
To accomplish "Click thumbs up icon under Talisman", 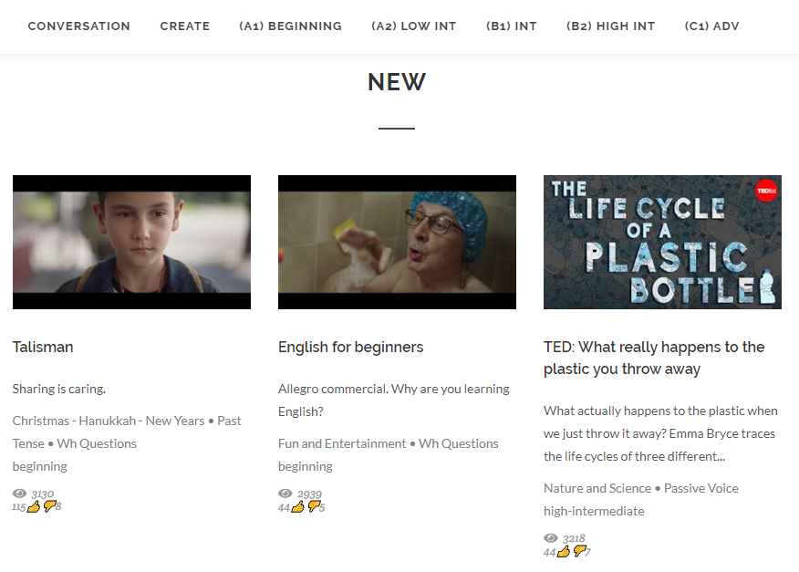I will coord(34,506).
